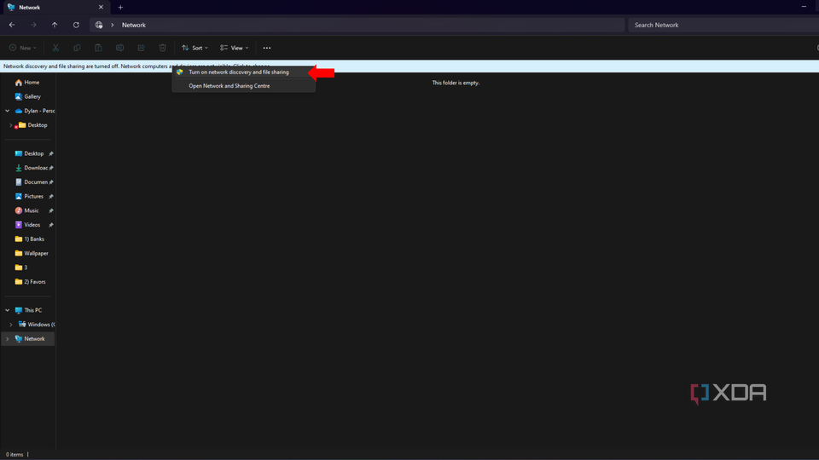Click the Delete trash icon
The image size is (819, 460).
click(x=162, y=48)
